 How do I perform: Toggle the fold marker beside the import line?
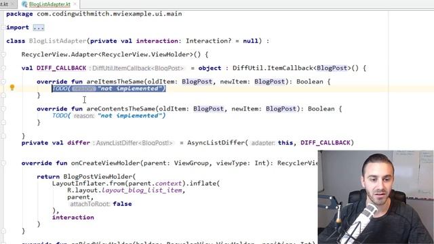pyautogui.click(x=3, y=27)
